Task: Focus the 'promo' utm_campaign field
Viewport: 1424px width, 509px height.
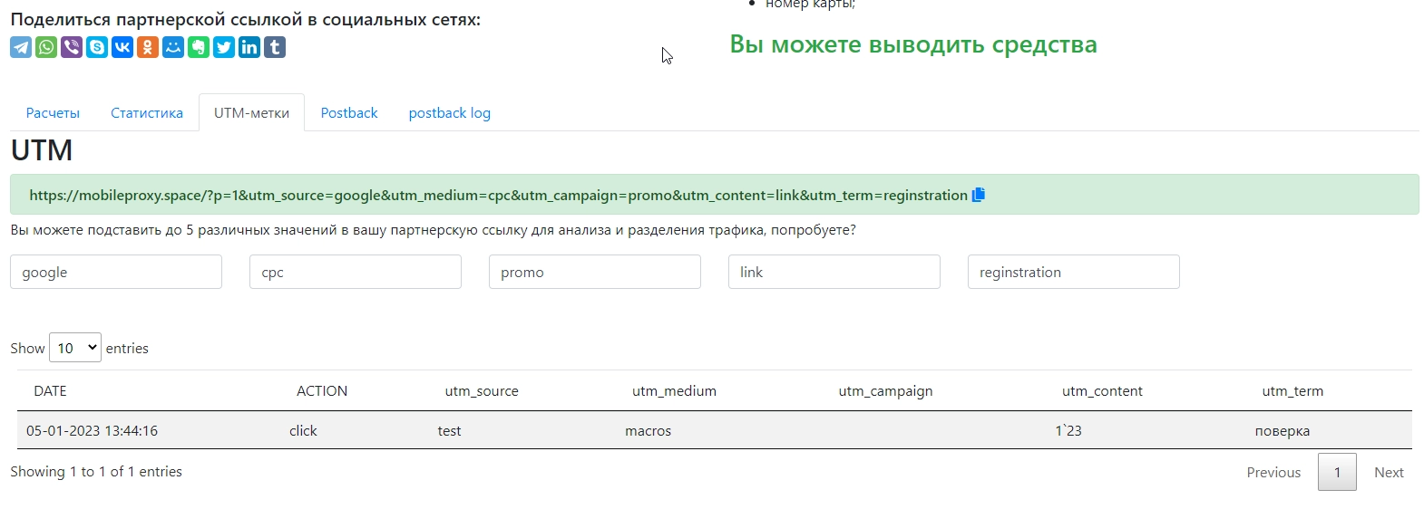Action: coord(595,272)
